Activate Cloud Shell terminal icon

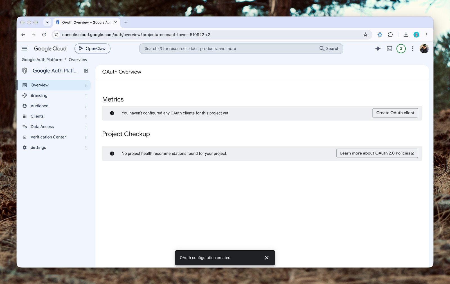[389, 49]
